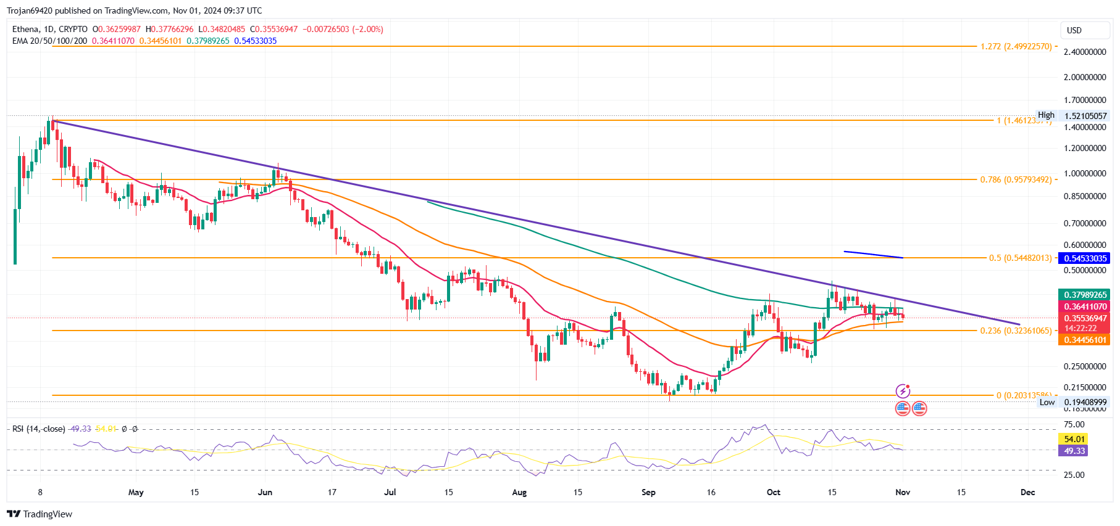Click the purple 49.33 RSI value label
This screenshot has height=526, width=1120.
tap(1074, 451)
